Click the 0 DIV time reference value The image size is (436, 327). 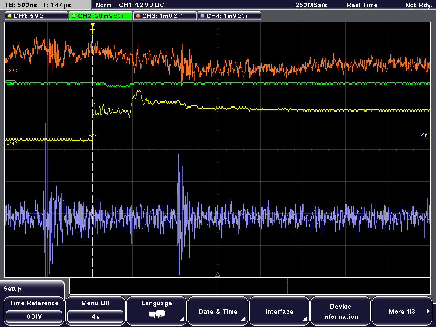pos(34,317)
